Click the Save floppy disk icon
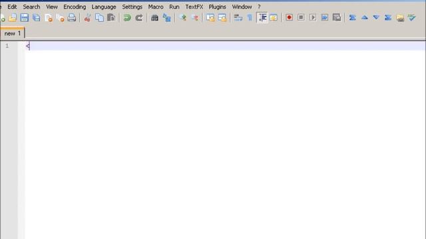The height and width of the screenshot is (239, 426). 25,18
